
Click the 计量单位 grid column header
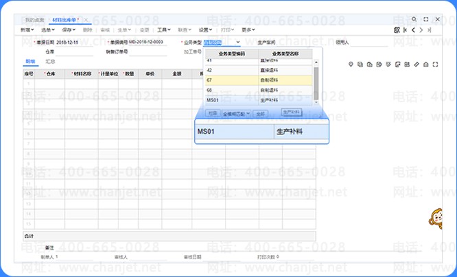(108, 74)
